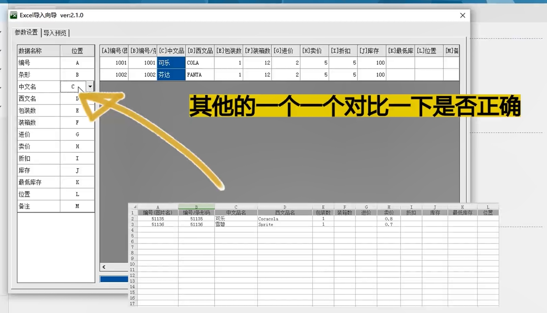Viewport: 547px width, 313px height.
Task: Click the Excel import wizard title icon
Action: pos(14,16)
